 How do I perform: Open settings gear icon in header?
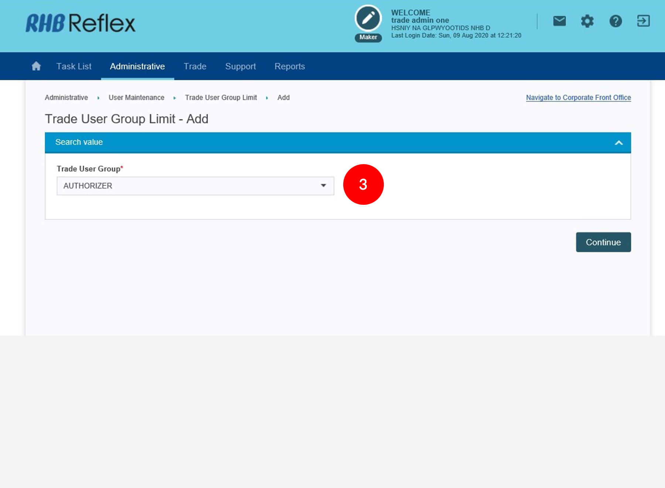[587, 21]
